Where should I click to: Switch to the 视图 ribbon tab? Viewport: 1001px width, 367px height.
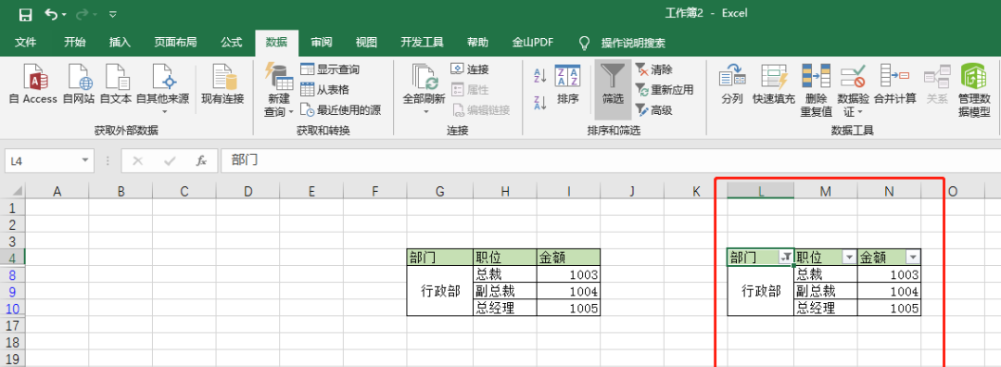pyautogui.click(x=366, y=43)
